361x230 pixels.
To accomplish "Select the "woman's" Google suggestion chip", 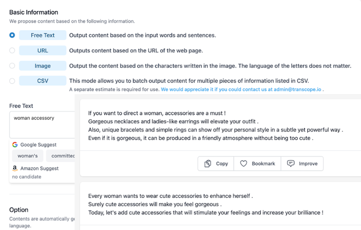I will (28, 156).
